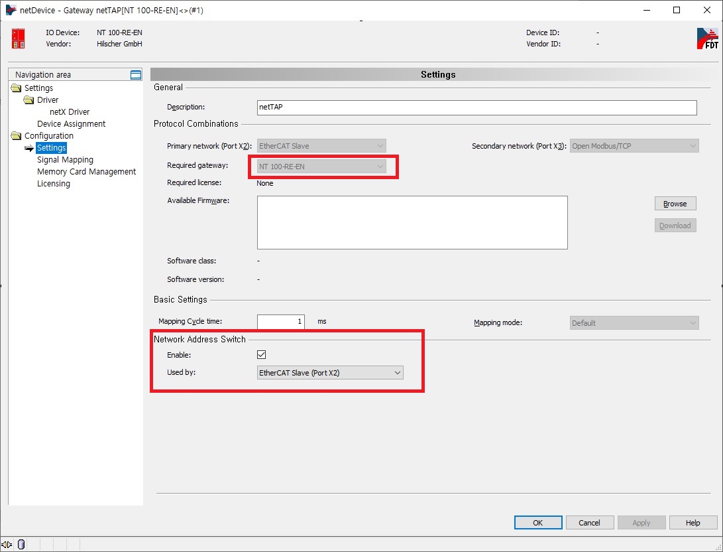Click the Mapping Cycle time field
This screenshot has height=552, width=723.
281,321
